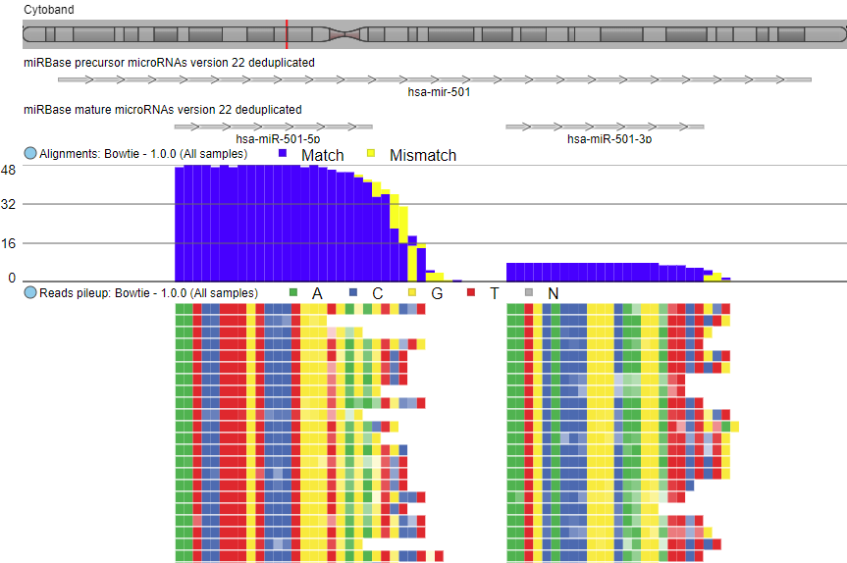Click the 32 coverage axis value
This screenshot has height=563, width=847.
coord(9,205)
